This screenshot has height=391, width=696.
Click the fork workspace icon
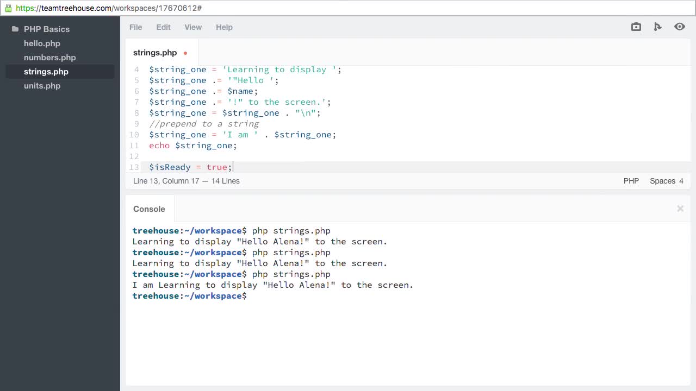tap(657, 27)
